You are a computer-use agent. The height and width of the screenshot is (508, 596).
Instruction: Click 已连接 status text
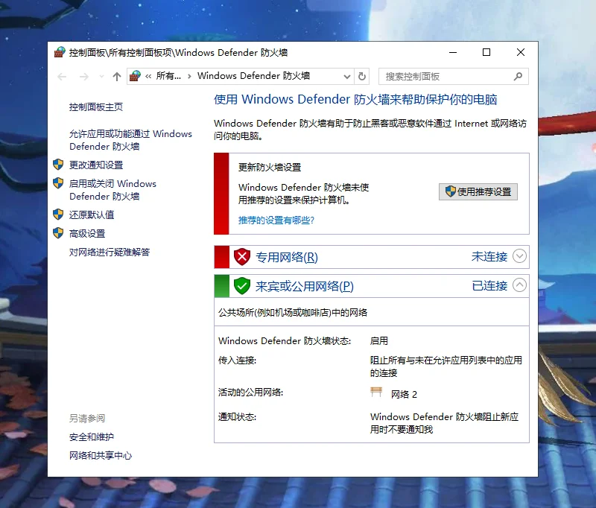(489, 285)
